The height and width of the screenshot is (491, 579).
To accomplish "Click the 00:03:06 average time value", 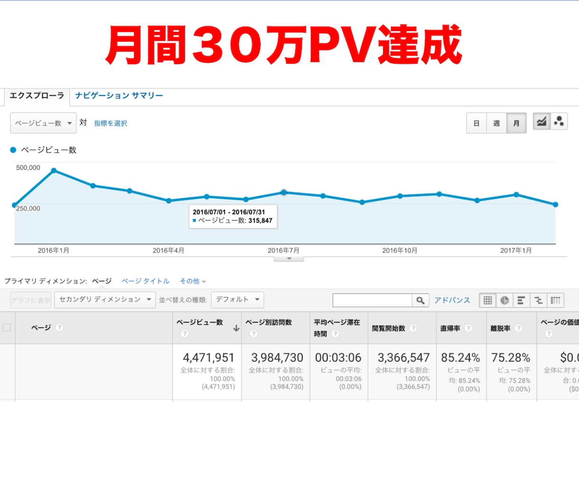I will (x=338, y=358).
